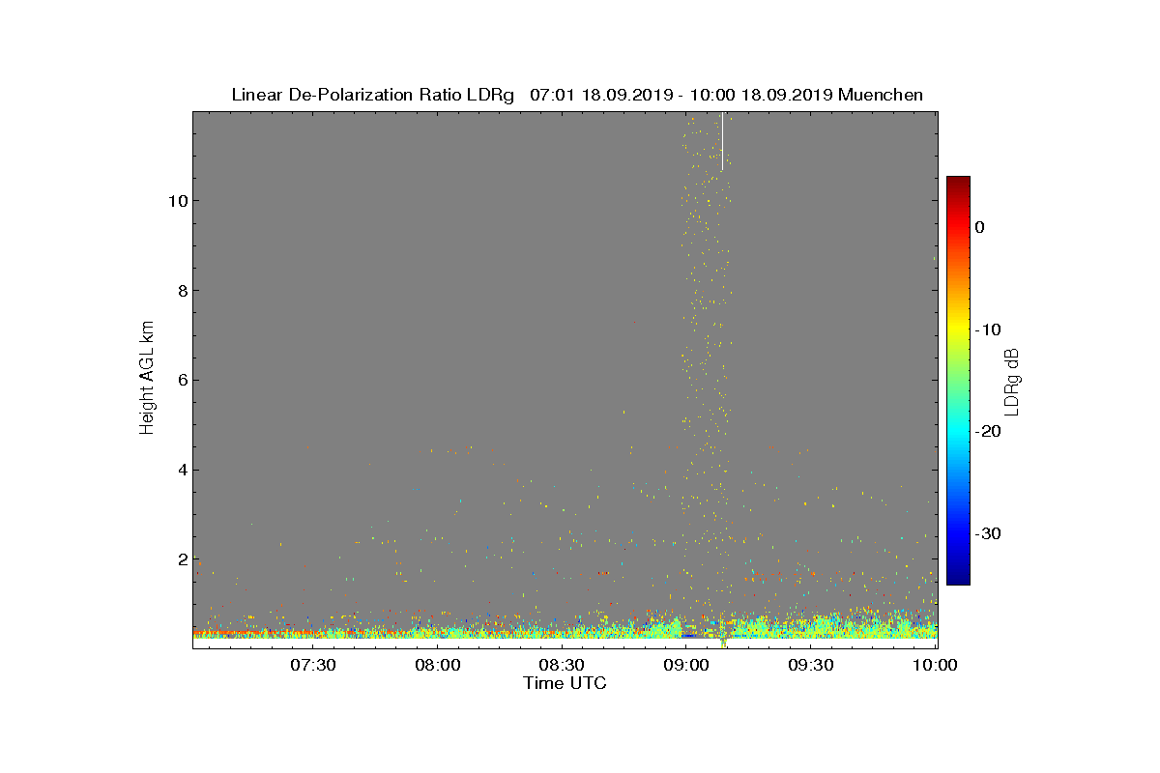This screenshot has width=1160, height=773.
Task: Click the height tick label '8'
Action: tap(181, 291)
